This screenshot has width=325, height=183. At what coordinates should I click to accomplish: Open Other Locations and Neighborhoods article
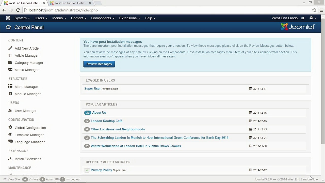coord(118,129)
